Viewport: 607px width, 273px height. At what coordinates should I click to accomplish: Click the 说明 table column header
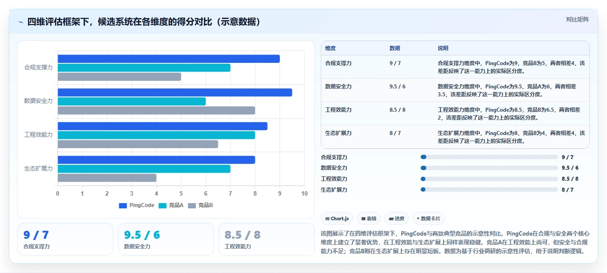(443, 48)
